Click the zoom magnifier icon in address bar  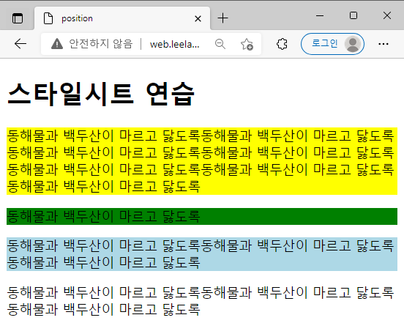[220, 44]
